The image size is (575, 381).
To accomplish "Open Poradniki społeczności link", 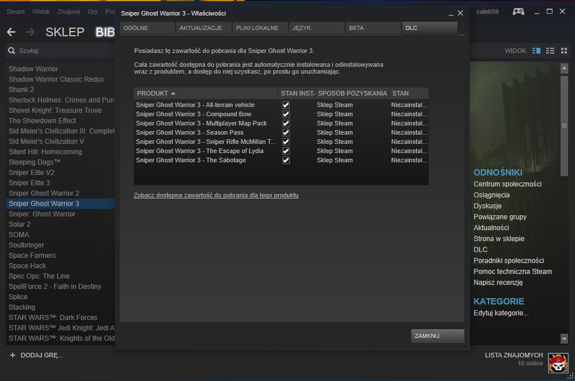I will pyautogui.click(x=509, y=261).
